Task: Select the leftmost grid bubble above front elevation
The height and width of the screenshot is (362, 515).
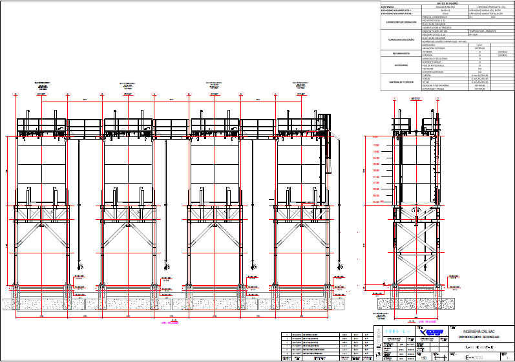Action: (x=14, y=94)
